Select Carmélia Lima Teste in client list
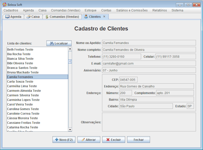Screen dimensions: 203x150 tap(37, 86)
